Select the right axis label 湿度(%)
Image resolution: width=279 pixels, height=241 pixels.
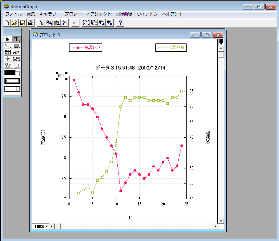[208, 137]
